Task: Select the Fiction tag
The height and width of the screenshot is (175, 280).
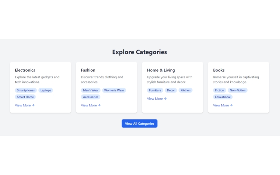Action: (x=220, y=90)
